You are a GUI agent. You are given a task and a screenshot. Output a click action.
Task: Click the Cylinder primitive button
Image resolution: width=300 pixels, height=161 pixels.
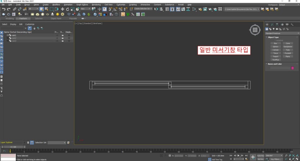coord(275,50)
